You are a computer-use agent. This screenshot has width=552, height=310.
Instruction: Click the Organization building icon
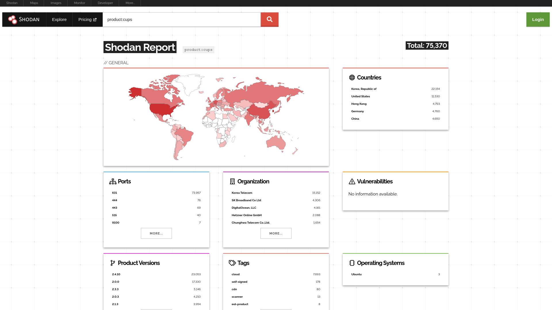232,181
